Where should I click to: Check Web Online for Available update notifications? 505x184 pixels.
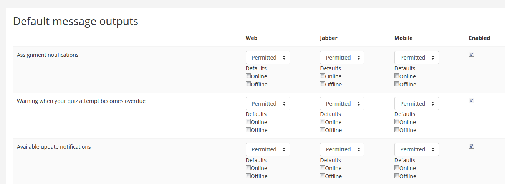(248, 168)
